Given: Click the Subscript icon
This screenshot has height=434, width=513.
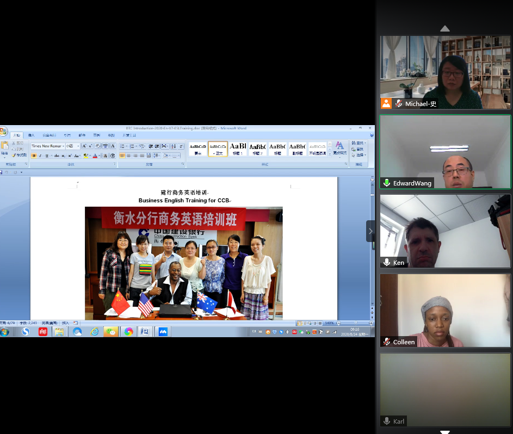Looking at the screenshot, I should pyautogui.click(x=64, y=156).
